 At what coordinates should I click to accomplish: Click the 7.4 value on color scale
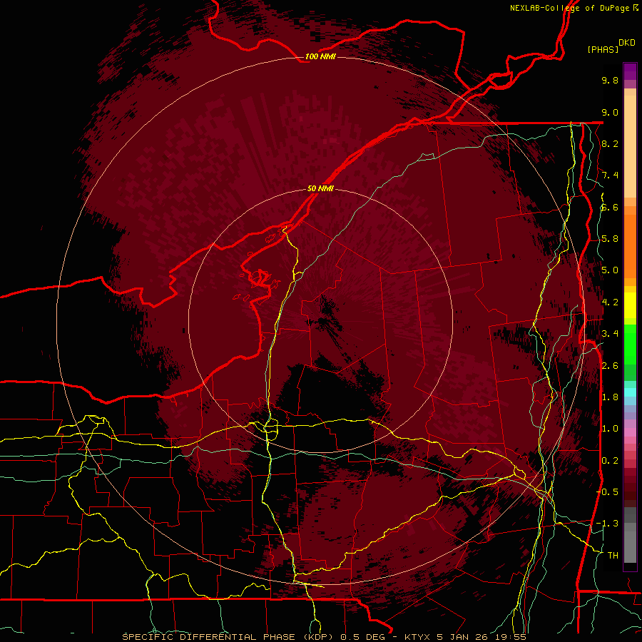pos(610,175)
